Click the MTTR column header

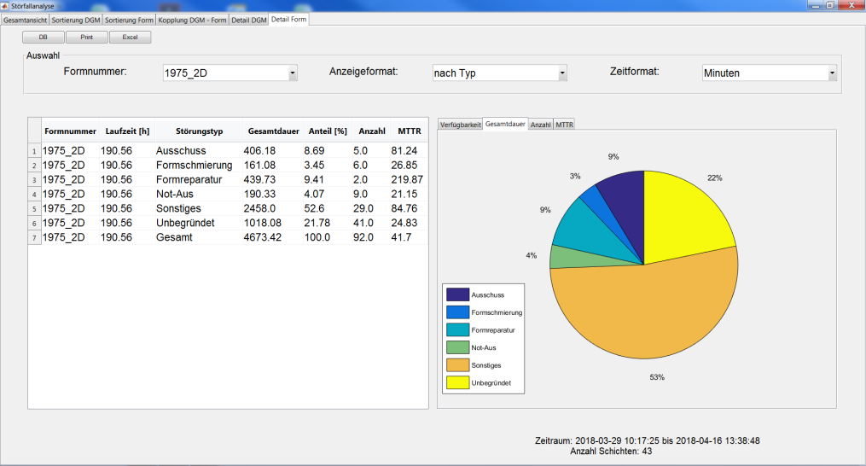pyautogui.click(x=410, y=131)
